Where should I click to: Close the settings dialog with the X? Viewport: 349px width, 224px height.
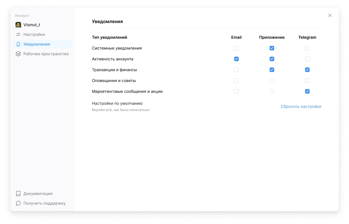click(330, 15)
